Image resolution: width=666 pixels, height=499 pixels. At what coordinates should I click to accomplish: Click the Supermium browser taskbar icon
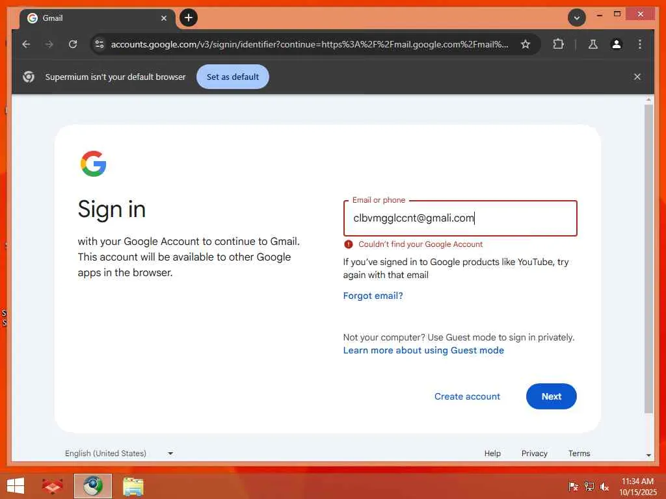coord(92,486)
